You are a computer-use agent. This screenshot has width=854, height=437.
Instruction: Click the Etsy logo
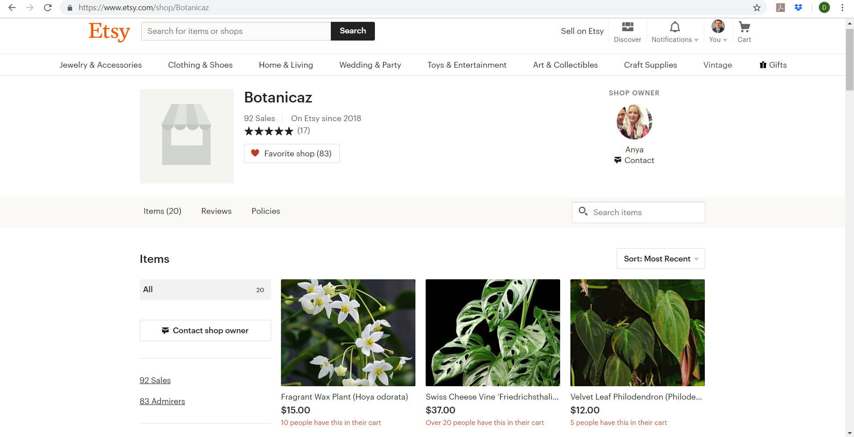(x=109, y=32)
